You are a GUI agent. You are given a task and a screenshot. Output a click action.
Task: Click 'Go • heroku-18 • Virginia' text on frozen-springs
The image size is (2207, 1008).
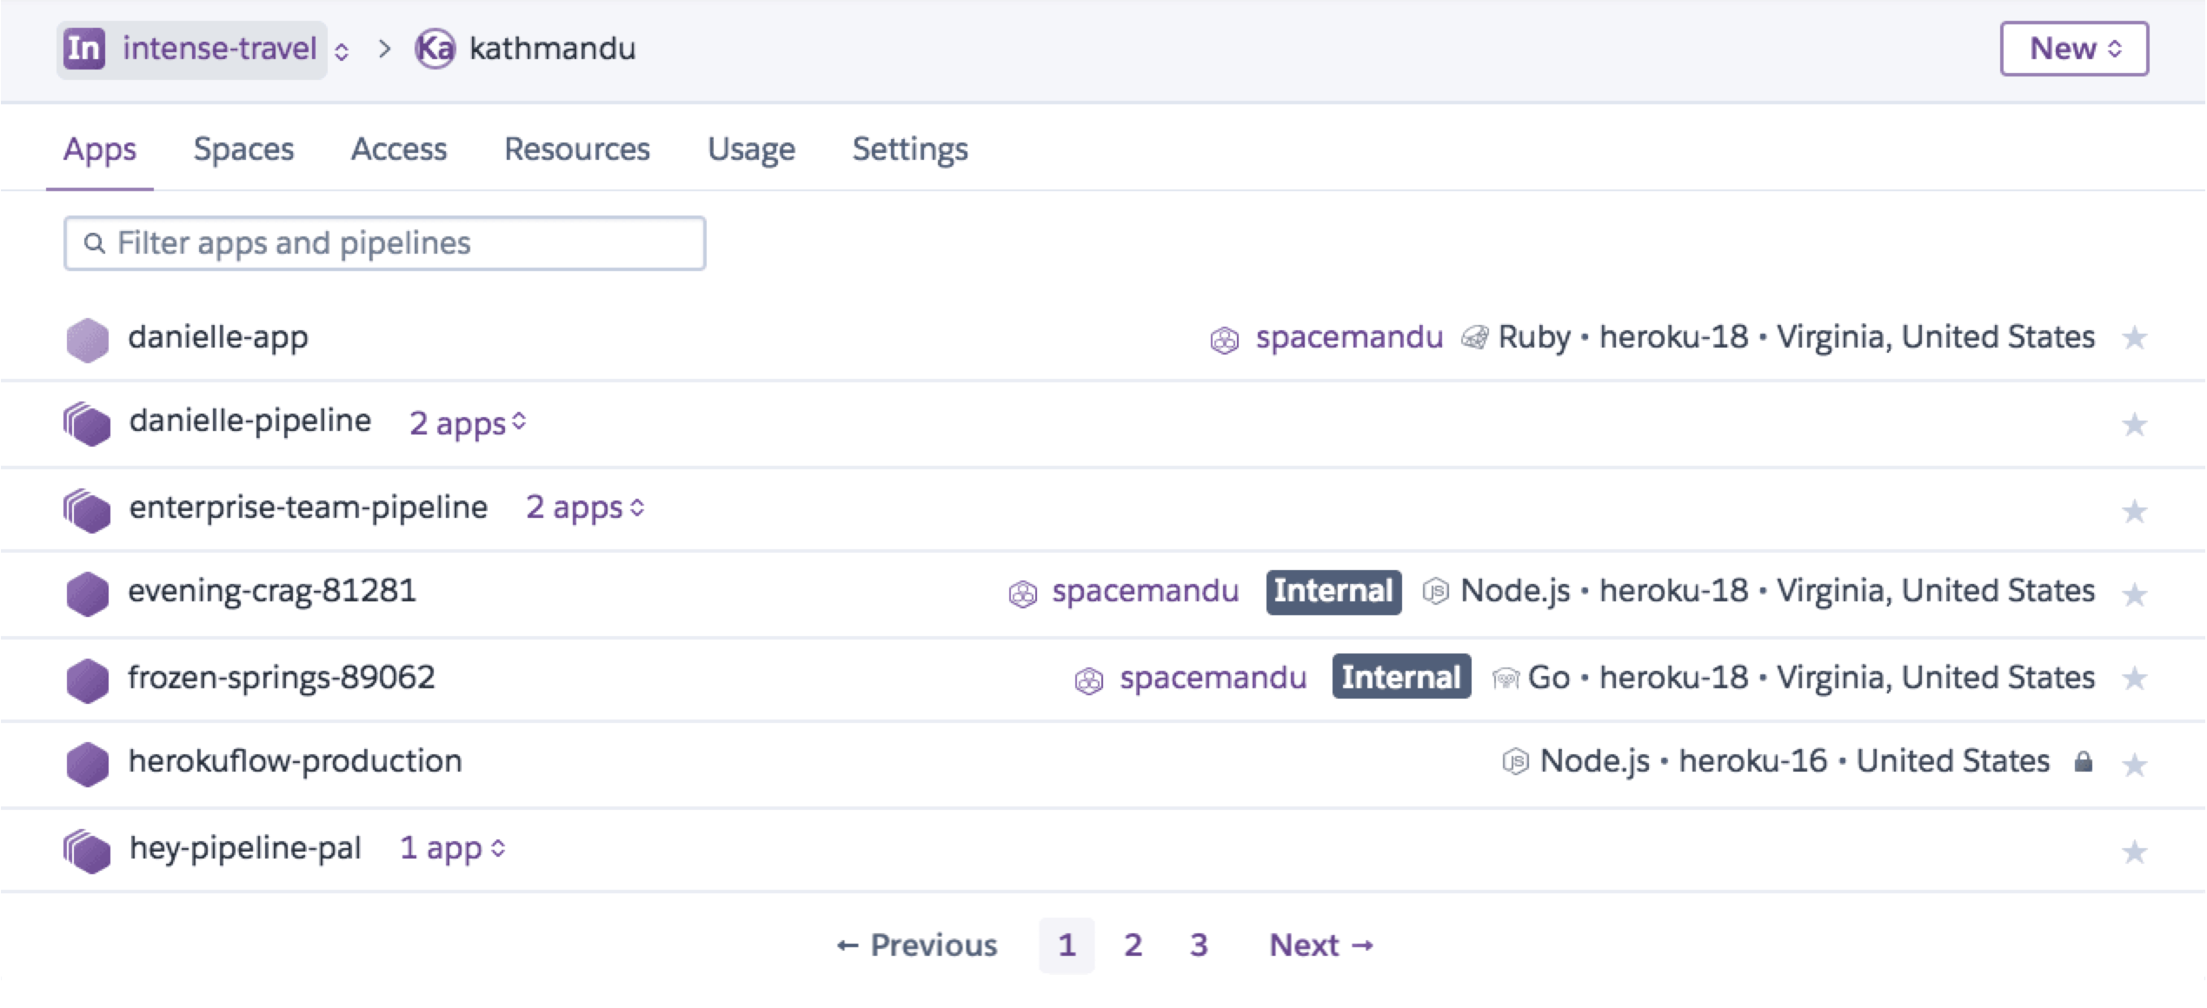[x=1811, y=678]
